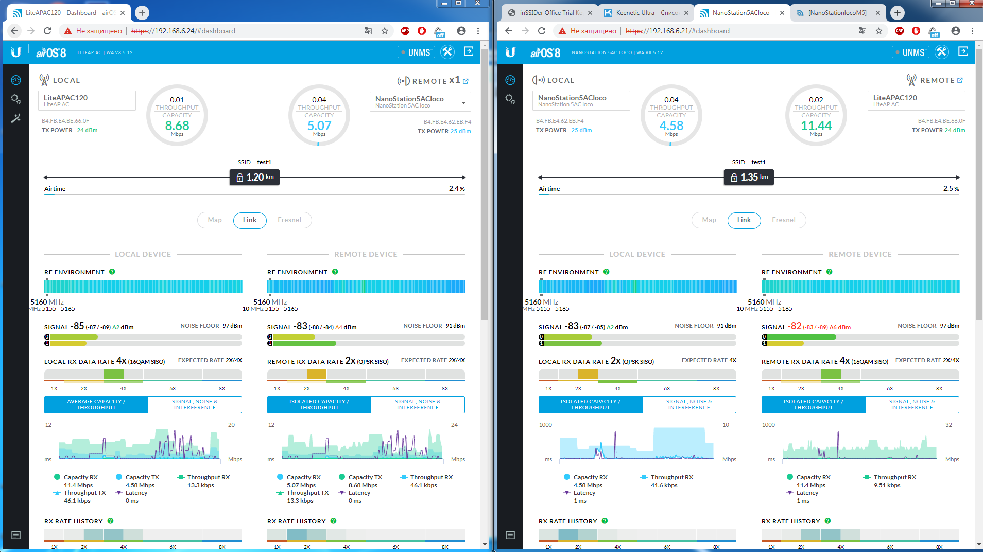Open log panel icon at bottom of right sidebar
This screenshot has width=983, height=552.
510,535
